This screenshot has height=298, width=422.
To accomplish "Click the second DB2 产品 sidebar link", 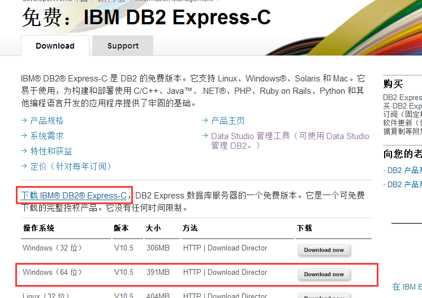I will [x=404, y=184].
